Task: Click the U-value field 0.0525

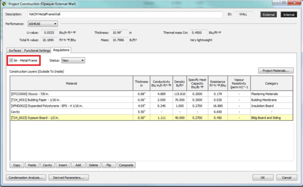Action: click(x=49, y=32)
